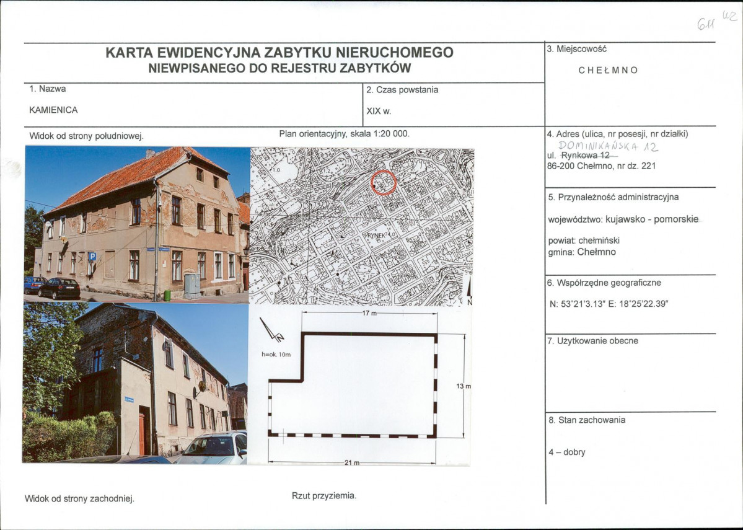Click the '13 m' dimension label
This screenshot has width=743, height=530.
click(x=464, y=386)
